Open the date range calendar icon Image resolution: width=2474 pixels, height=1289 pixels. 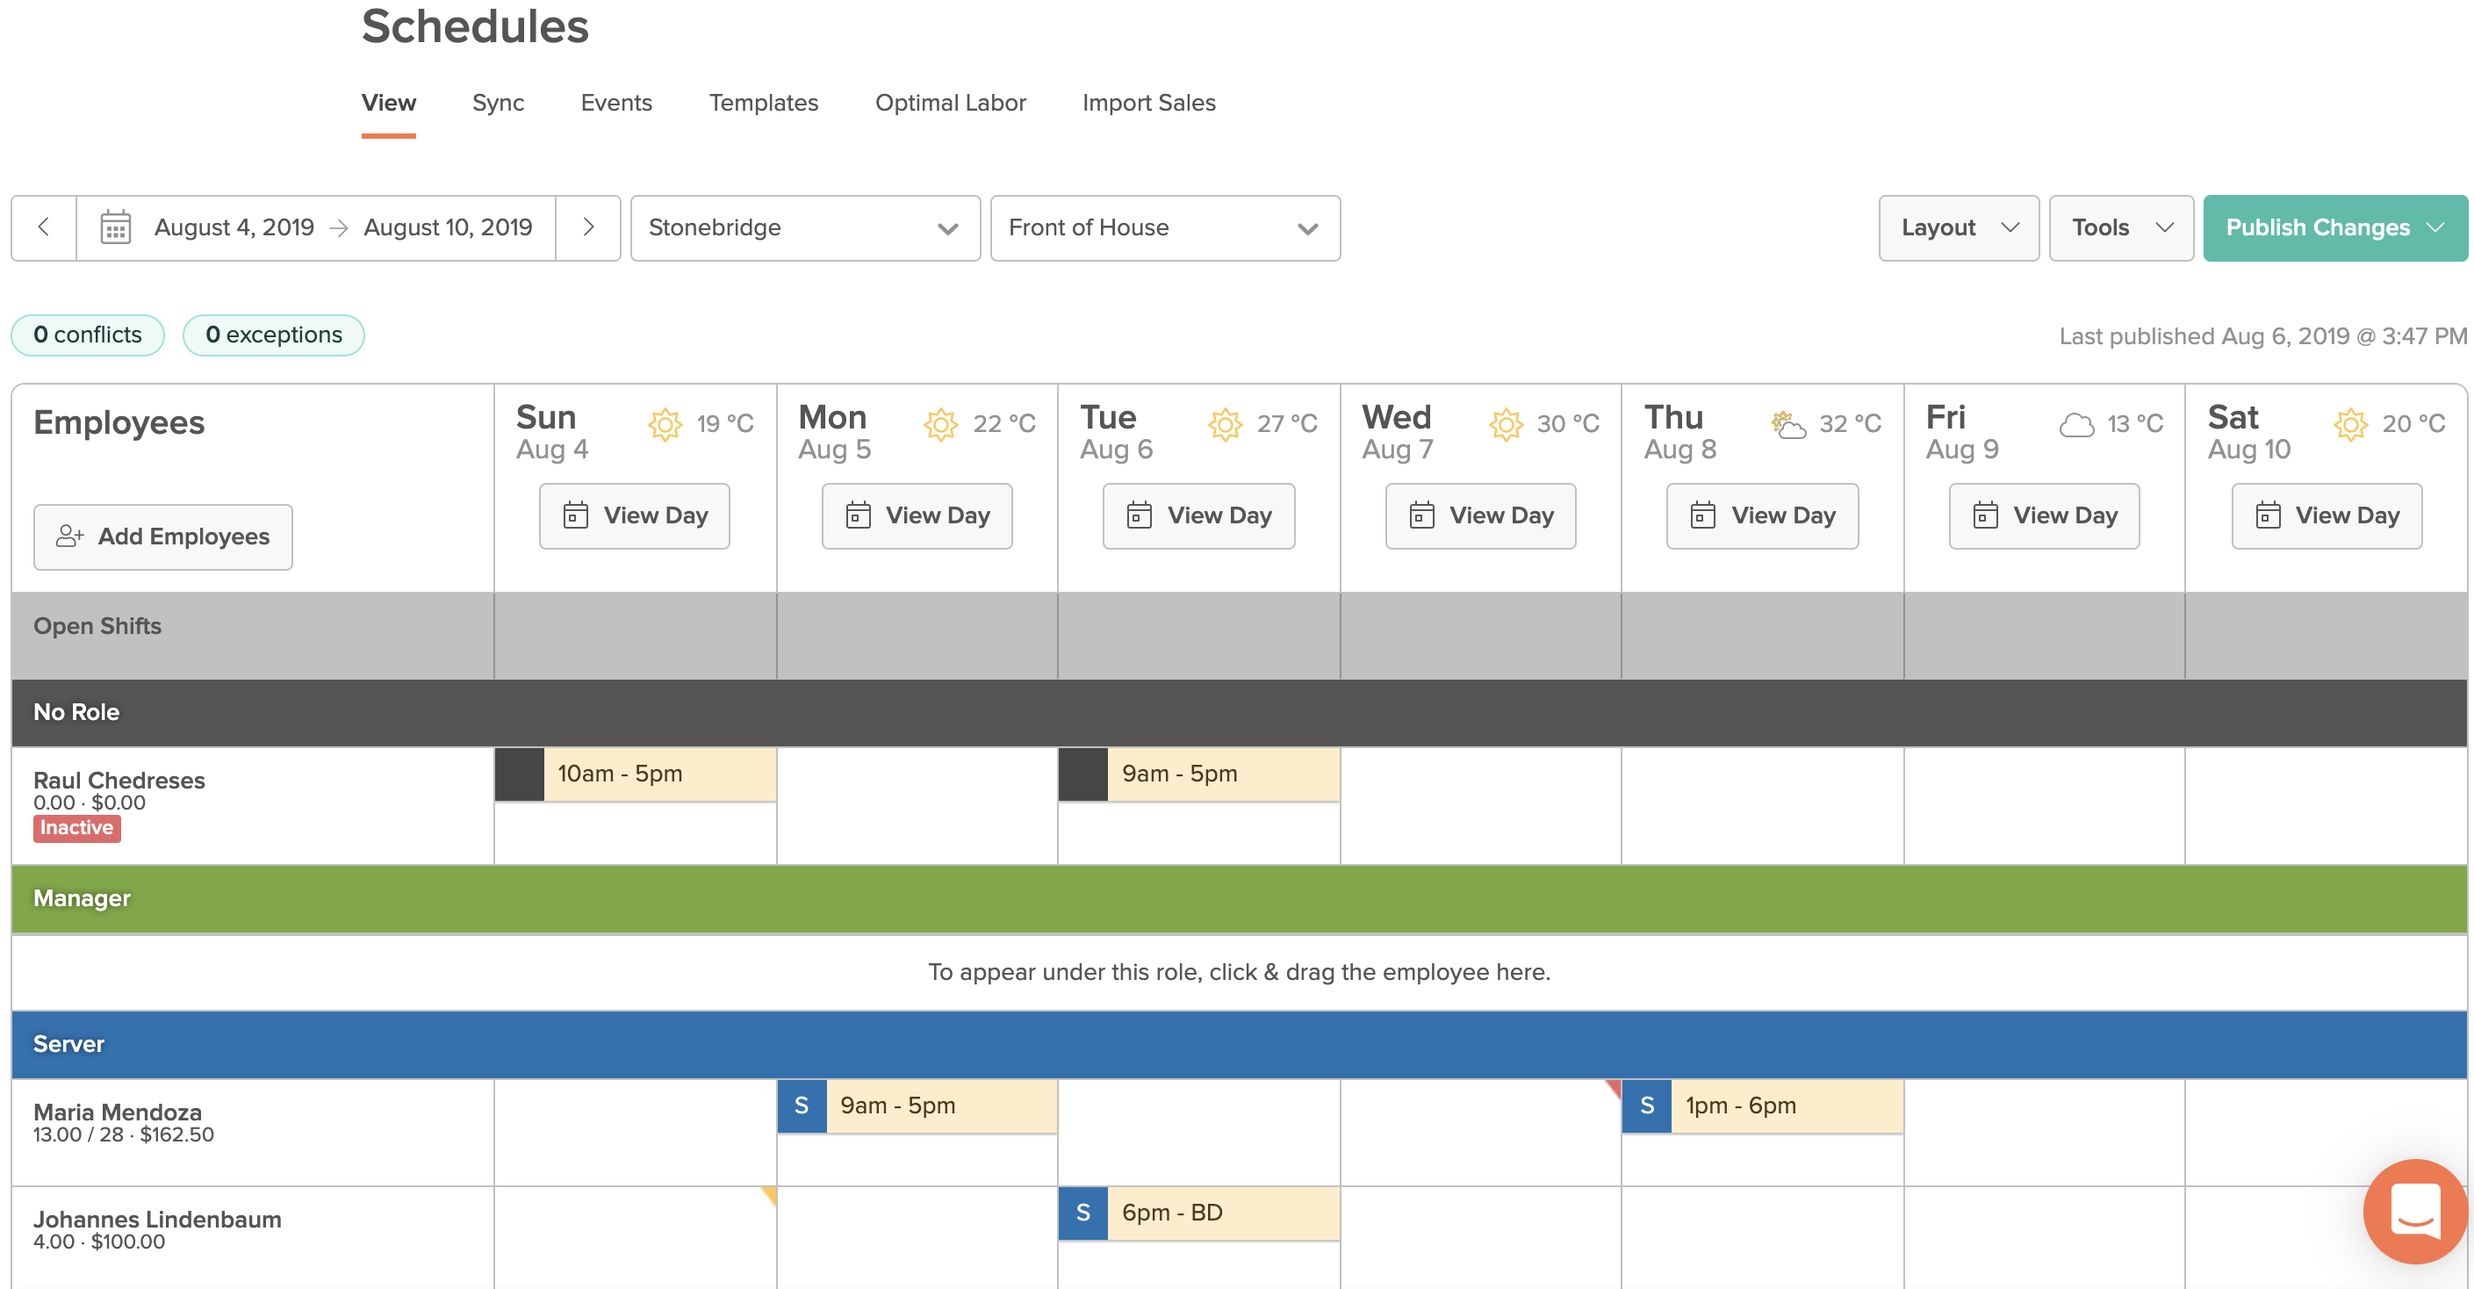pyautogui.click(x=115, y=227)
